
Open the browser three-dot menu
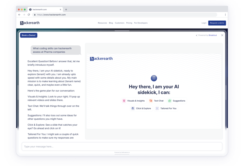(225, 15)
